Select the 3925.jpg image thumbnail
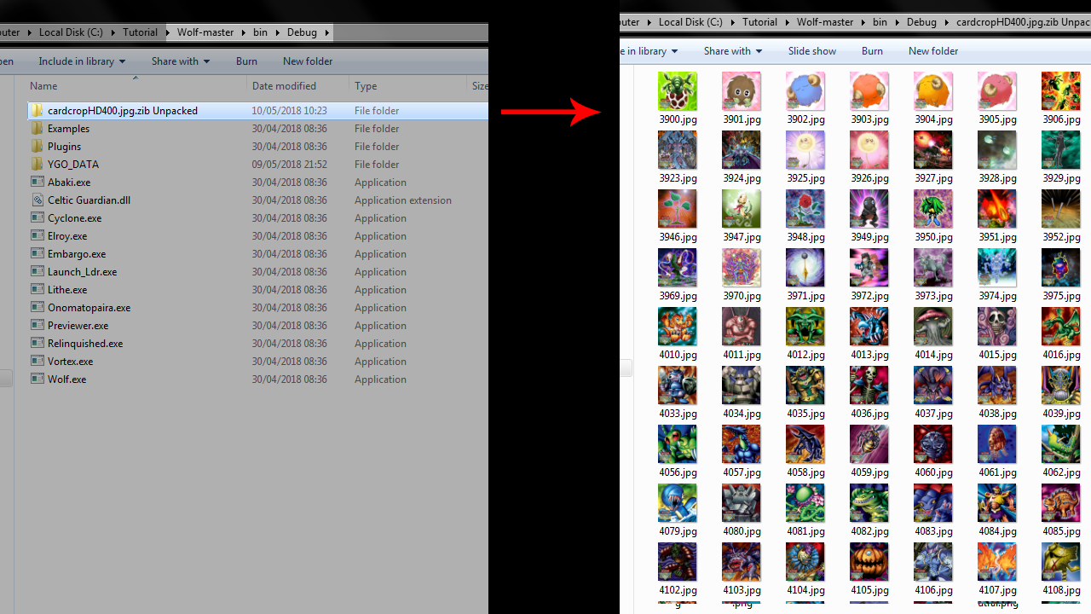Screen dimensions: 1091x614 point(805,150)
